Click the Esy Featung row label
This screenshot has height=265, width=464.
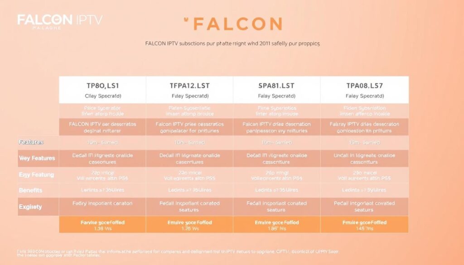(36, 174)
